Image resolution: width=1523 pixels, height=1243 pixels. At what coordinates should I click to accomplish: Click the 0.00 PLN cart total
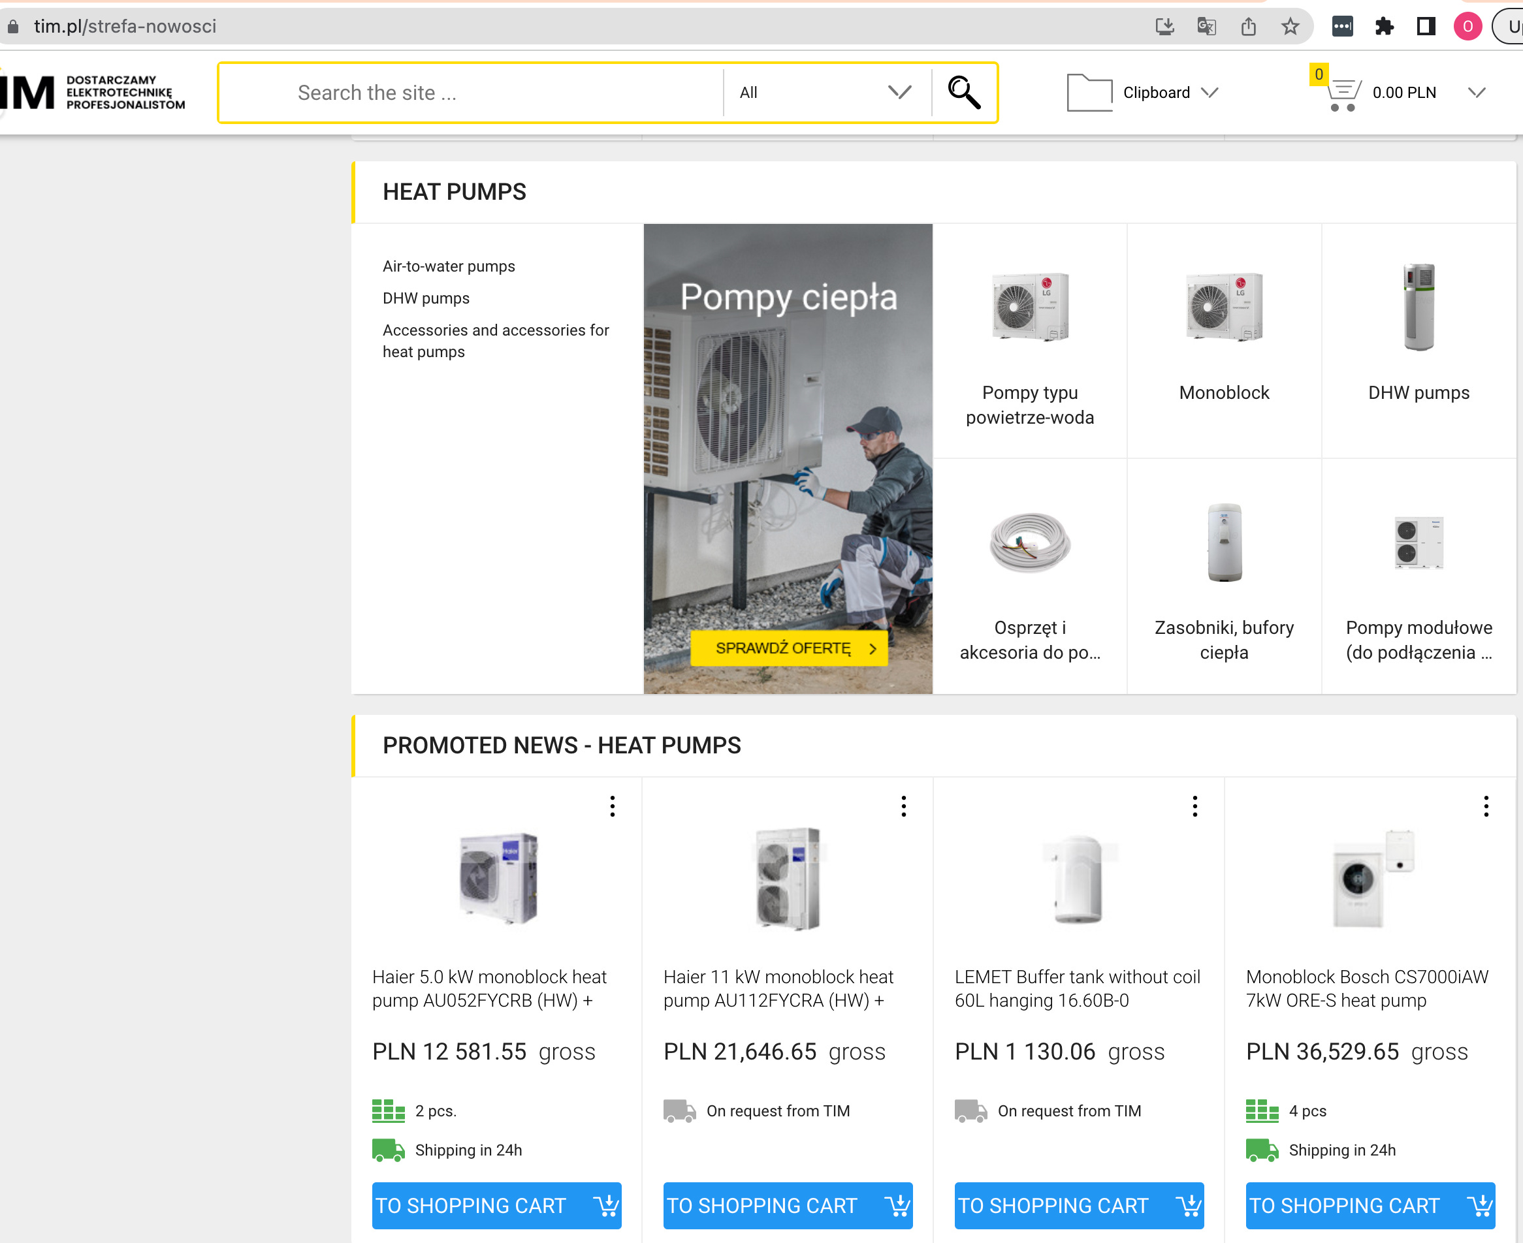coord(1404,93)
